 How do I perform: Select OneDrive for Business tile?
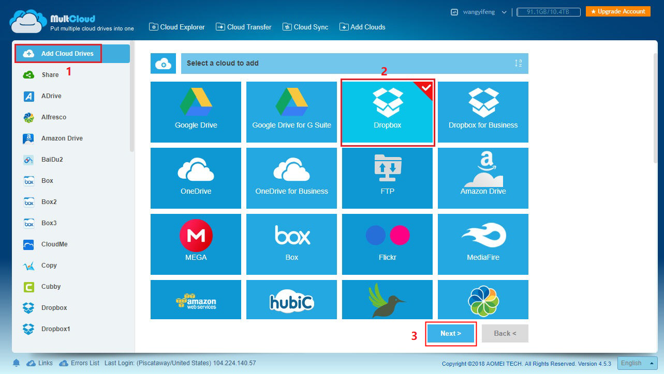click(x=291, y=178)
